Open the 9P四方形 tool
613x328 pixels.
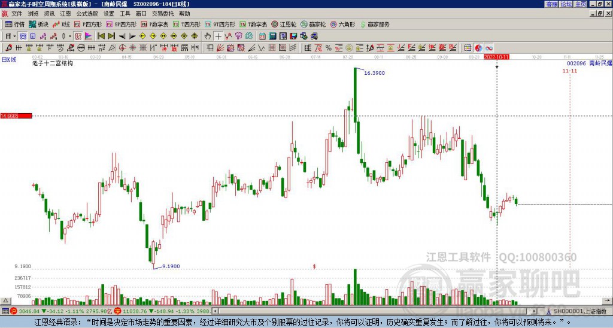[x=121, y=24]
